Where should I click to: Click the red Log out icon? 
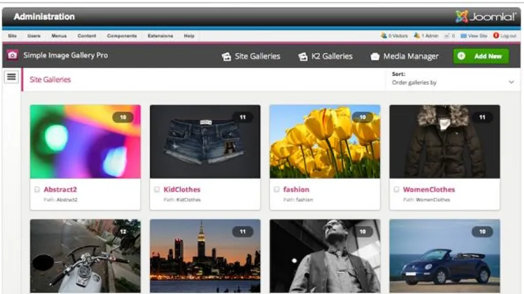pyautogui.click(x=496, y=35)
